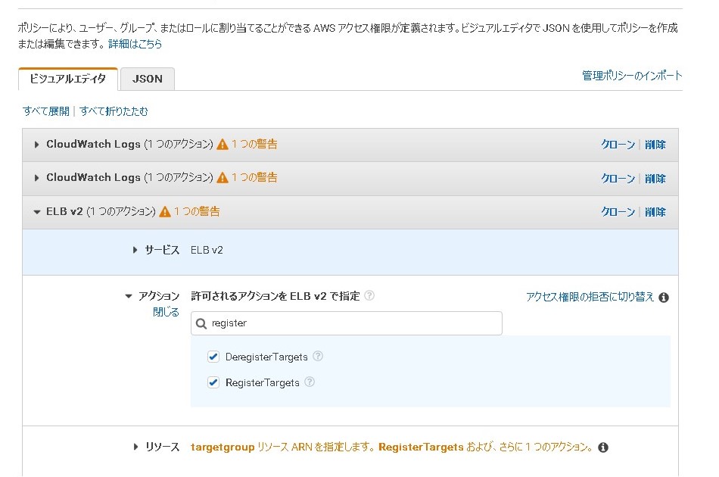Click the help icon next to DeregisterTargets

pyautogui.click(x=318, y=356)
